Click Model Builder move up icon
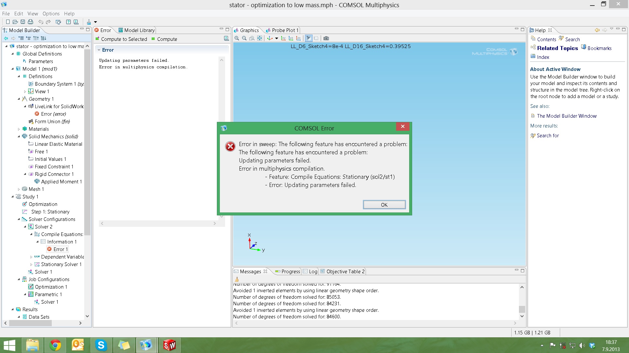Viewport: 629px width, 353px height. 36,38
